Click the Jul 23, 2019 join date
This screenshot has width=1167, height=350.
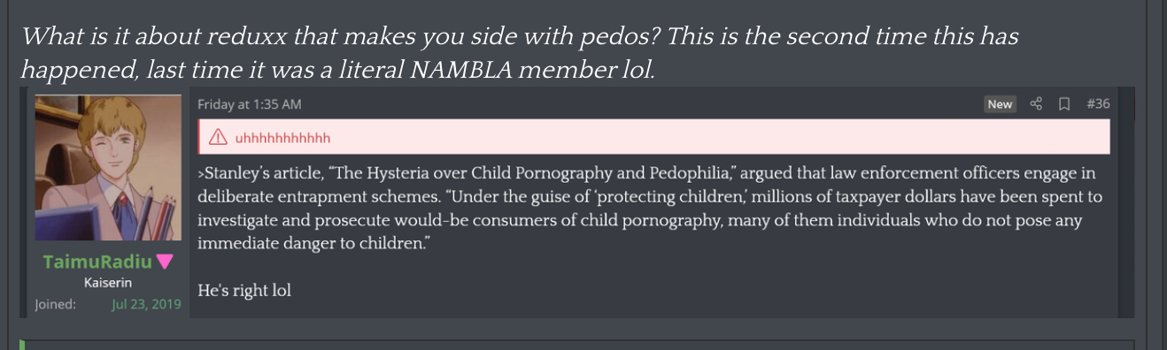point(146,304)
